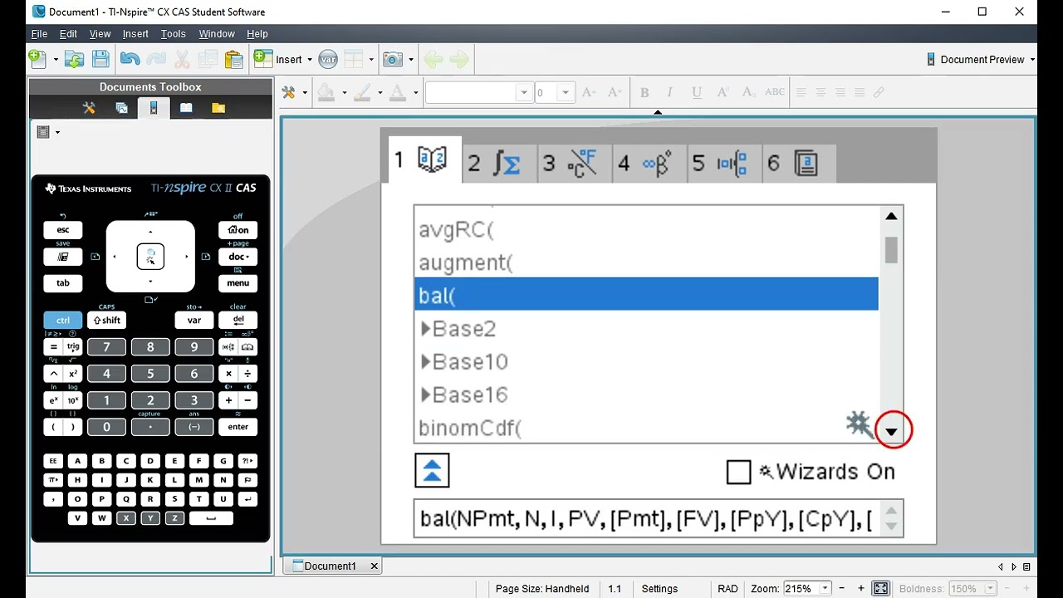The height and width of the screenshot is (598, 1063).
Task: Open the Page Sorter tab in Documents Toolbox
Action: click(121, 108)
